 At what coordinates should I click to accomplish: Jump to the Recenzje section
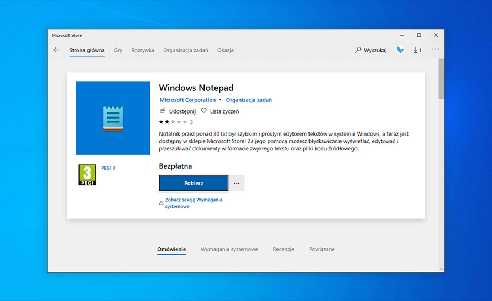pos(283,249)
